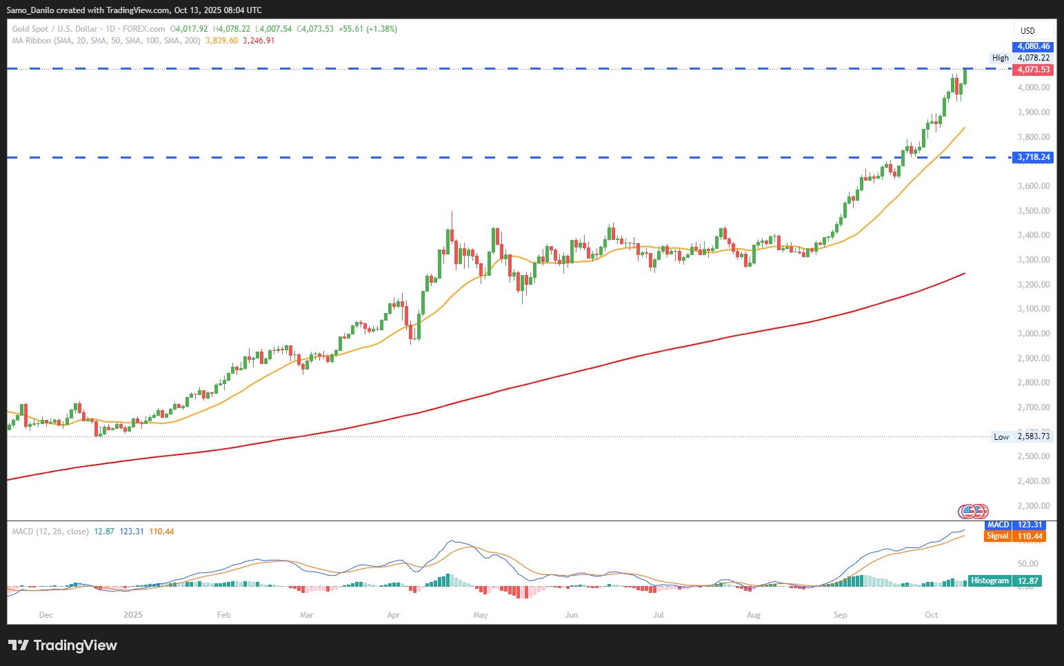Open the USD currency selector
This screenshot has height=666, width=1064.
click(x=1027, y=31)
